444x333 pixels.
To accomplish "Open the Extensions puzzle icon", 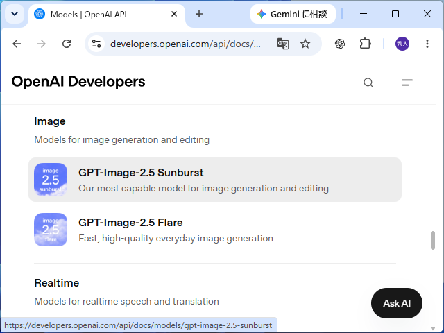I will (365, 44).
